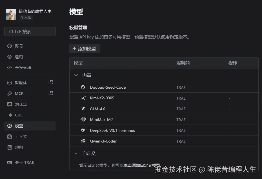Click the 模型 column header

(x=78, y=63)
